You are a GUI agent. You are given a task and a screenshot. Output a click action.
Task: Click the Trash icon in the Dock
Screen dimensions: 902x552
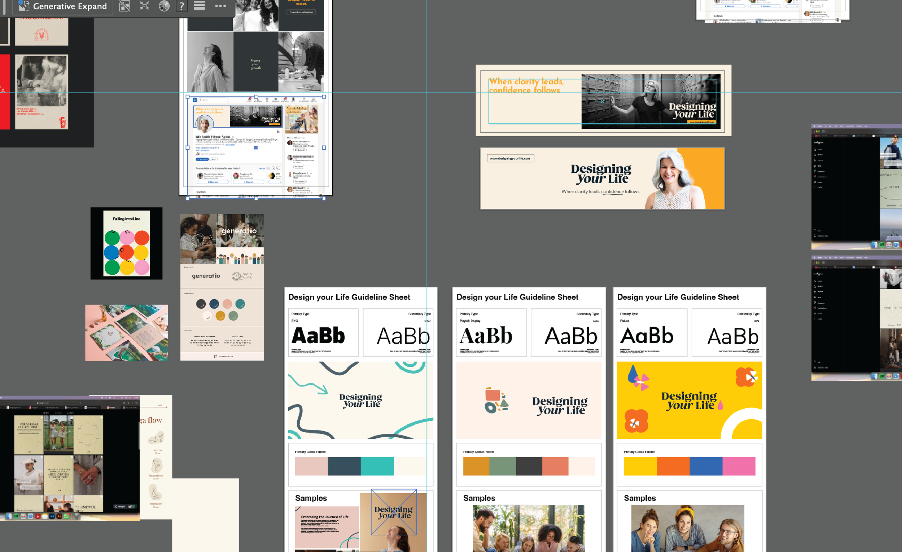76,517
